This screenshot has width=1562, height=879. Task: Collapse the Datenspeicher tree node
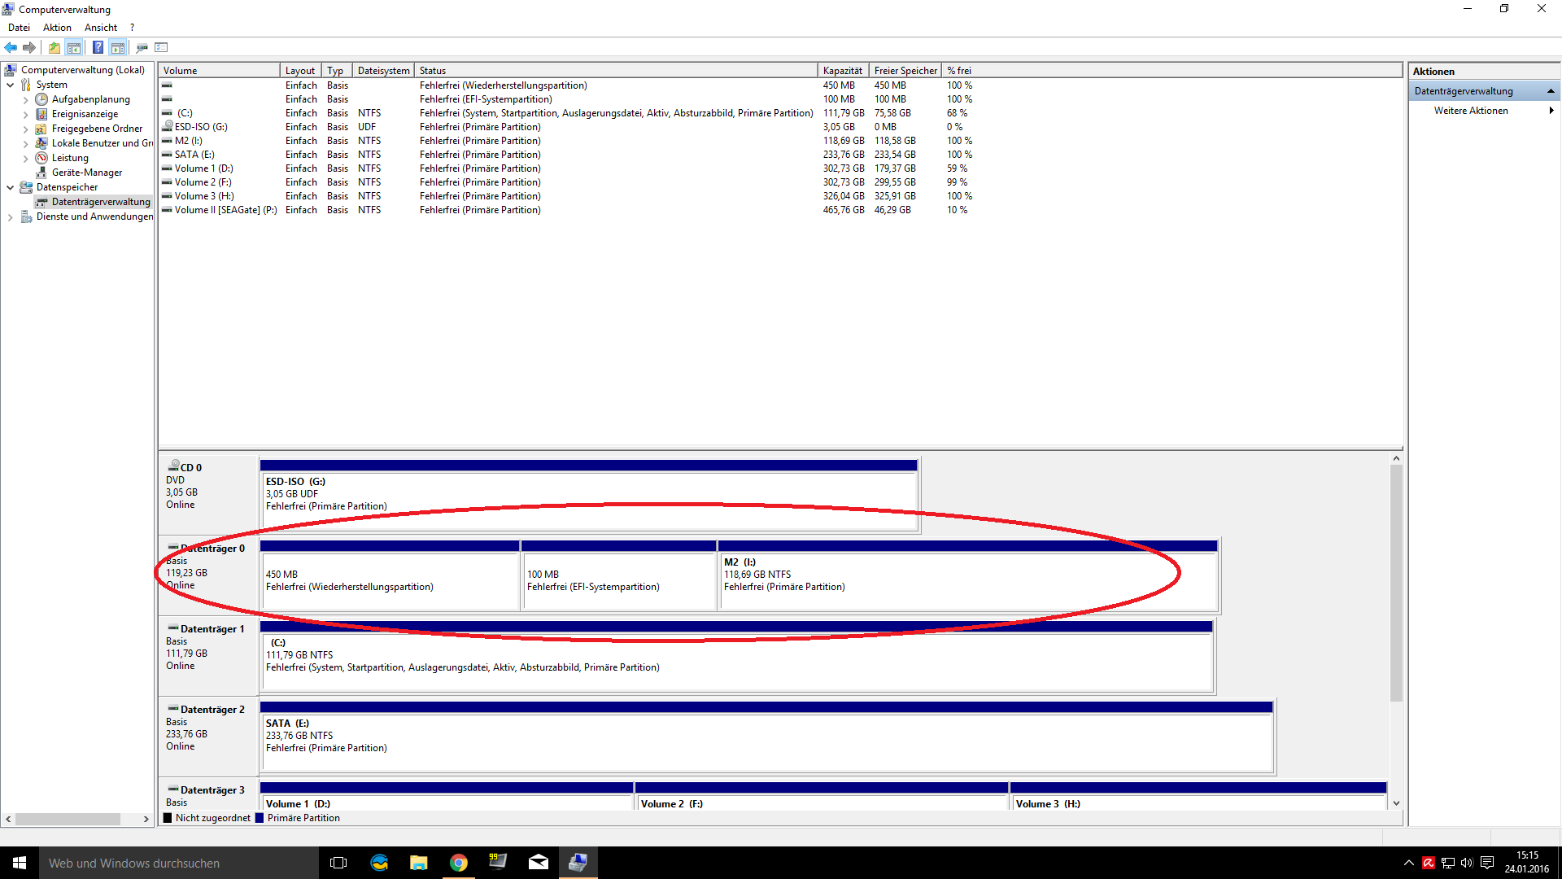[x=10, y=187]
